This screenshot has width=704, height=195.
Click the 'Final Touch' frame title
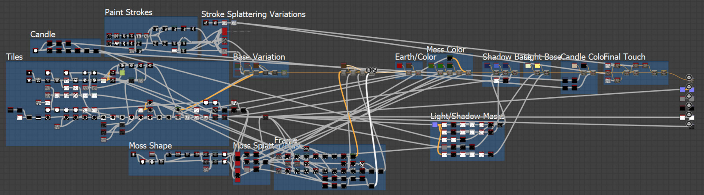tap(624, 57)
